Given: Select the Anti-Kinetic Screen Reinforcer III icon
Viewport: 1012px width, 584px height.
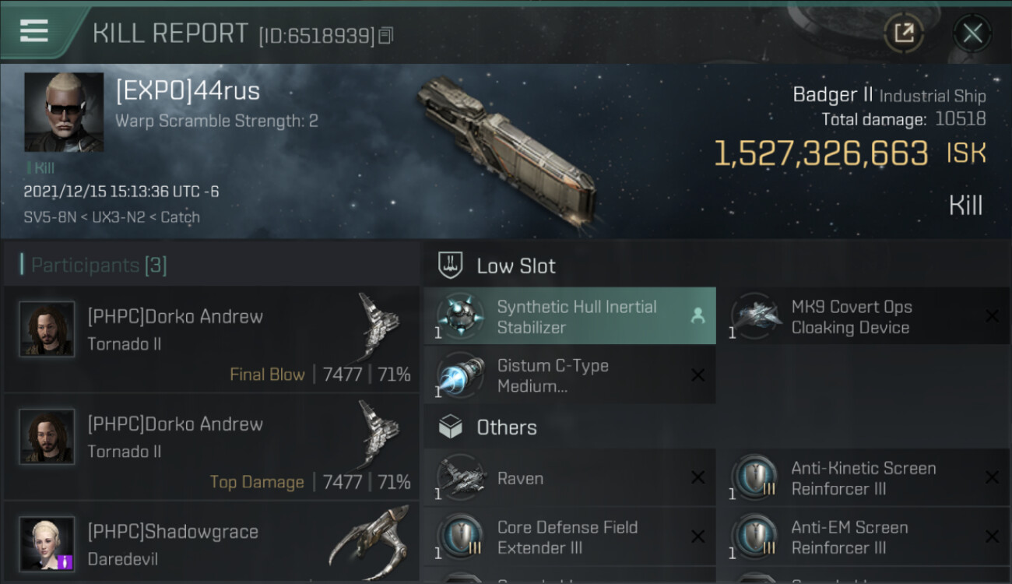Looking at the screenshot, I should tap(755, 477).
